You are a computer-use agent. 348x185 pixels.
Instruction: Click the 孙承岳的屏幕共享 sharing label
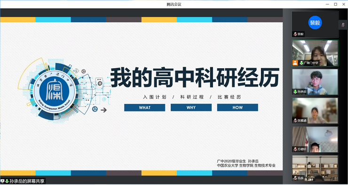(x=23, y=181)
